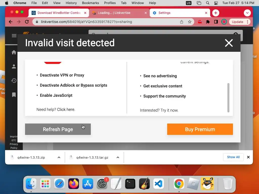
Task: Open the q4wine-1.3.13.tar.gz download
Action: tap(92, 157)
